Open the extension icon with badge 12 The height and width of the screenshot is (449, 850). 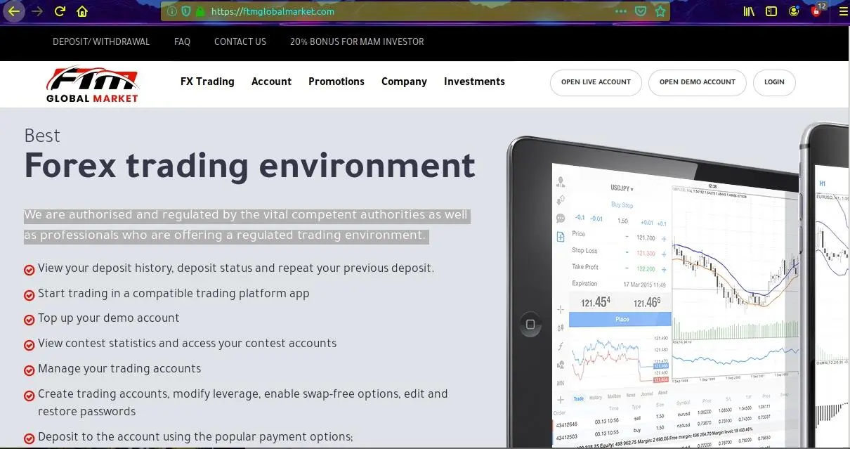[818, 10]
